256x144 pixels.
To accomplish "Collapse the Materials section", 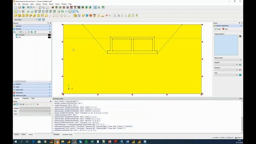I will click(32, 29).
